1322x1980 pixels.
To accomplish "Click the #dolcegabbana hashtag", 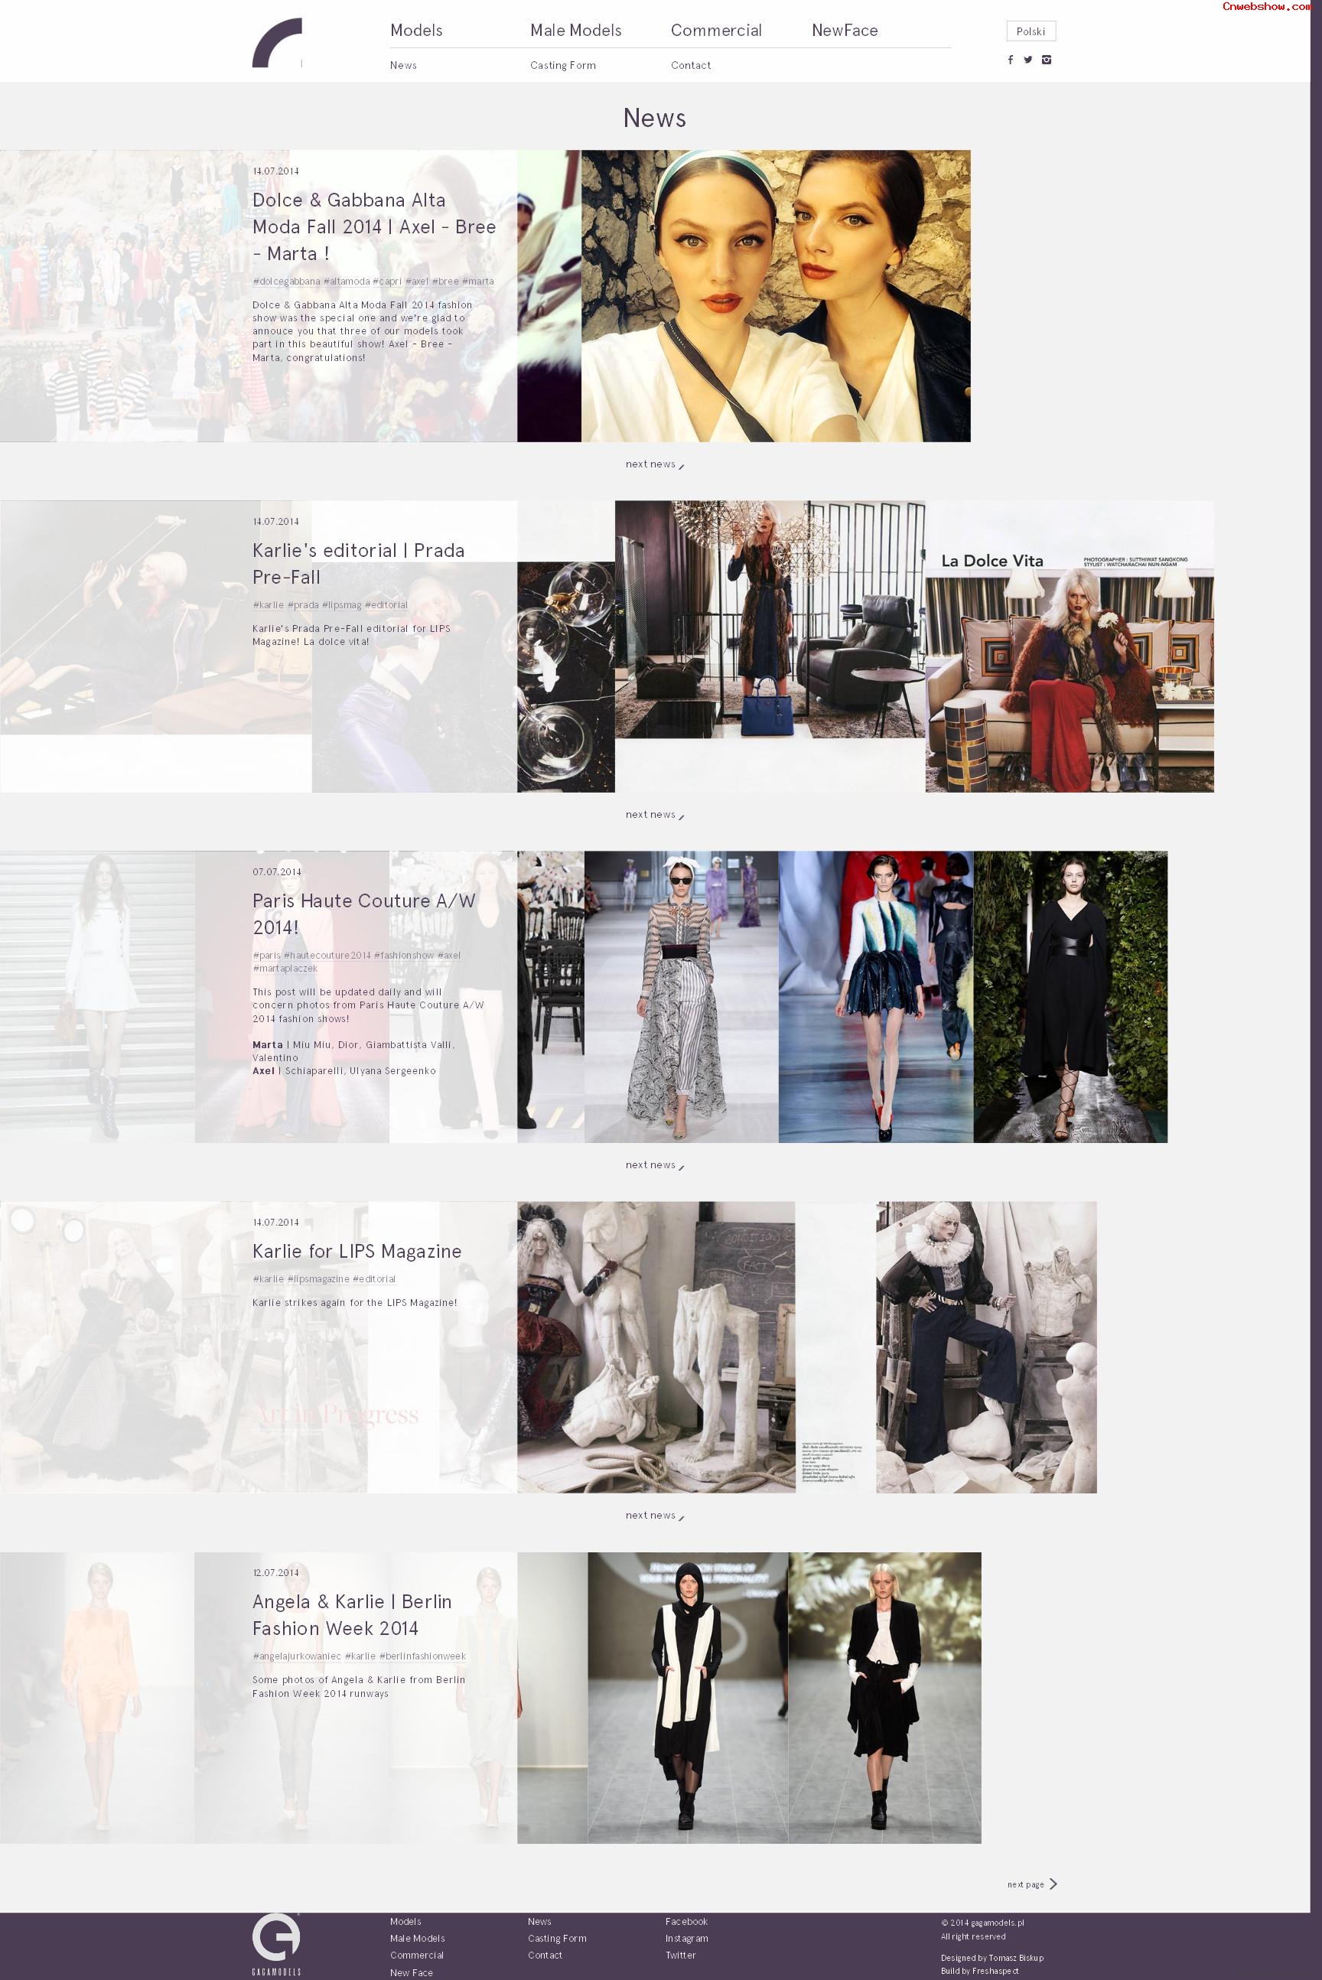I will (x=287, y=282).
